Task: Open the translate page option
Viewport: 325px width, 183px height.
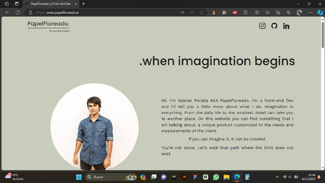Action: click(182, 13)
